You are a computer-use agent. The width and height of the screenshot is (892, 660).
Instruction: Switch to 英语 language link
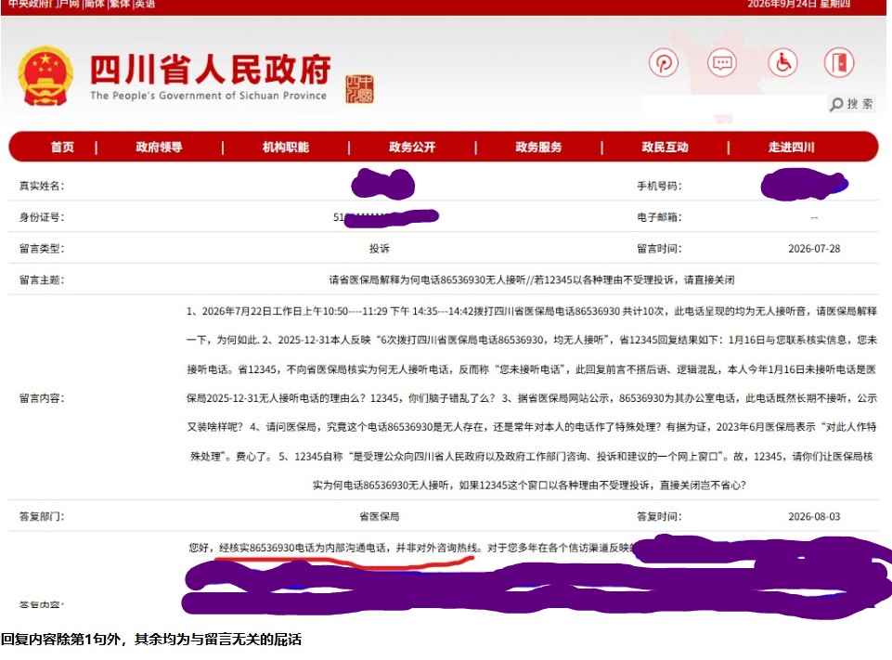pyautogui.click(x=145, y=4)
